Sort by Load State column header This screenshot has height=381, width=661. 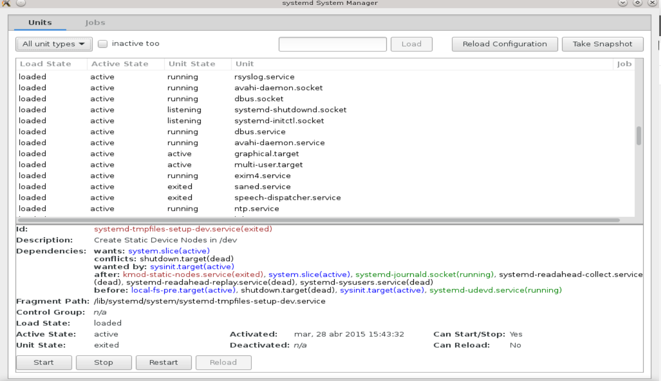click(51, 64)
